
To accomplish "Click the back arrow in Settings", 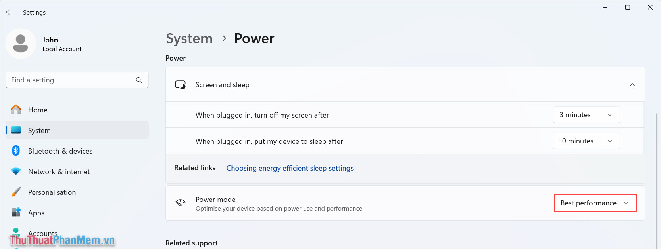I will (9, 12).
